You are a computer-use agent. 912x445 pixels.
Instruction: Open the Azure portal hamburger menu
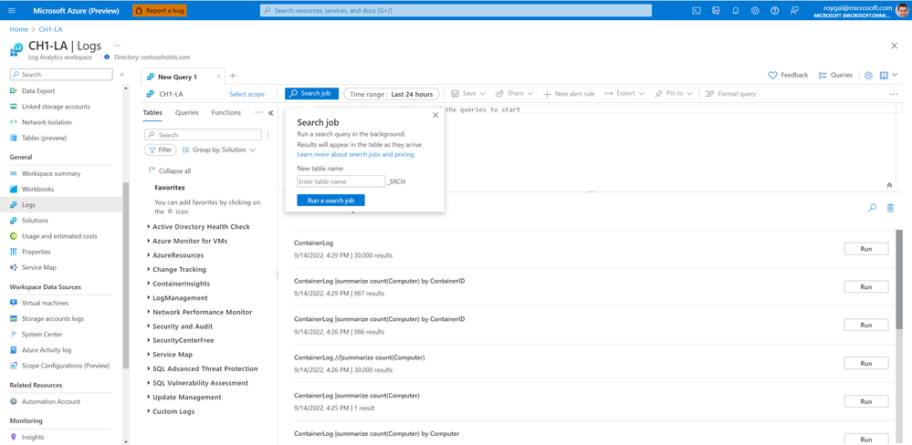(x=12, y=10)
